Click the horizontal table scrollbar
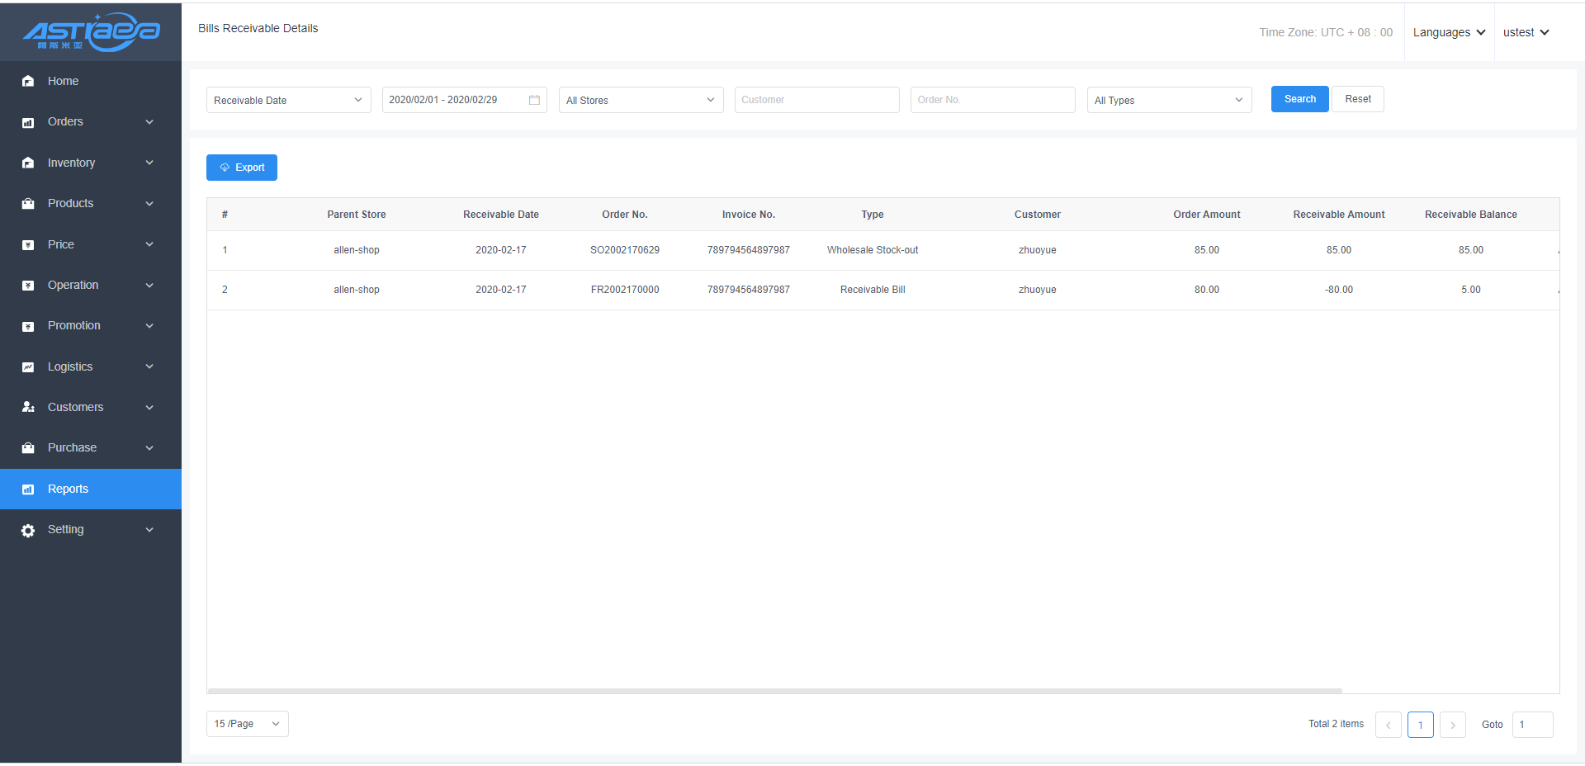The width and height of the screenshot is (1585, 766). tap(774, 691)
